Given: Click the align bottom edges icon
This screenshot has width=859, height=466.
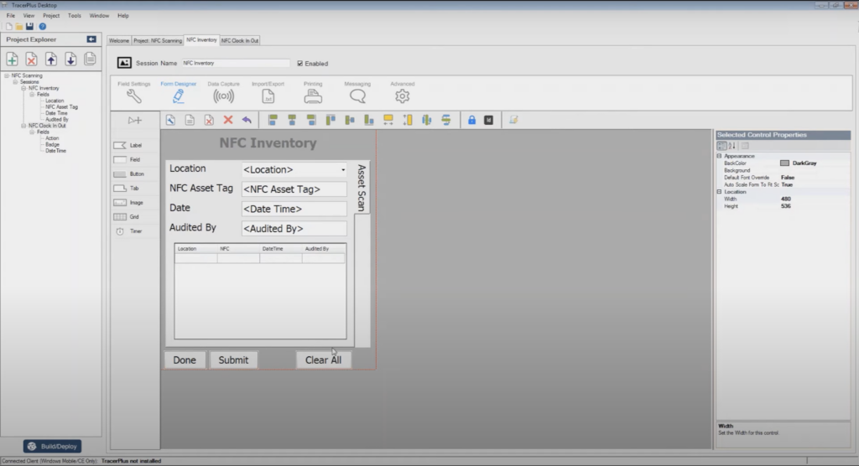Looking at the screenshot, I should (369, 120).
